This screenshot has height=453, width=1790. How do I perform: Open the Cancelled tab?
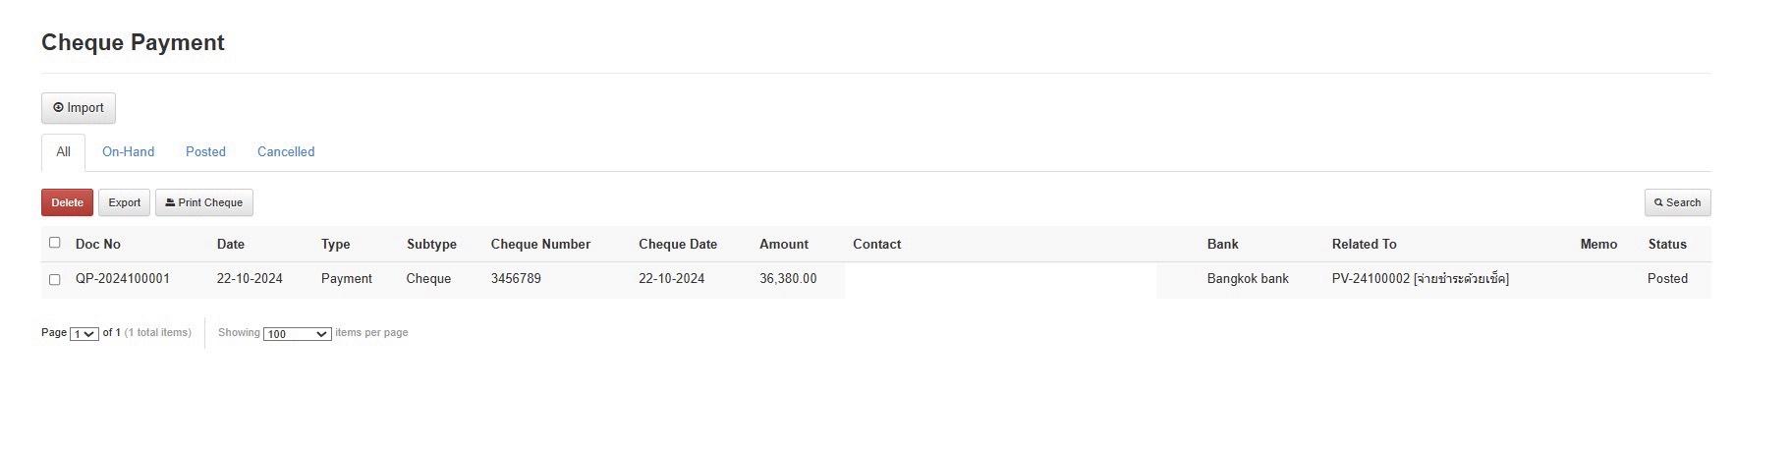click(286, 152)
